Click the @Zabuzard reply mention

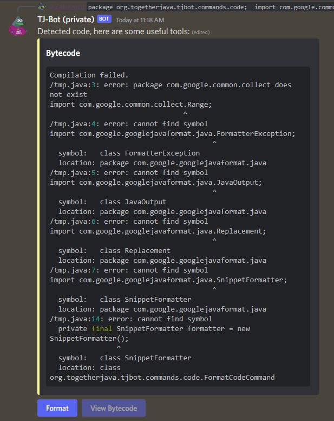click(x=67, y=7)
